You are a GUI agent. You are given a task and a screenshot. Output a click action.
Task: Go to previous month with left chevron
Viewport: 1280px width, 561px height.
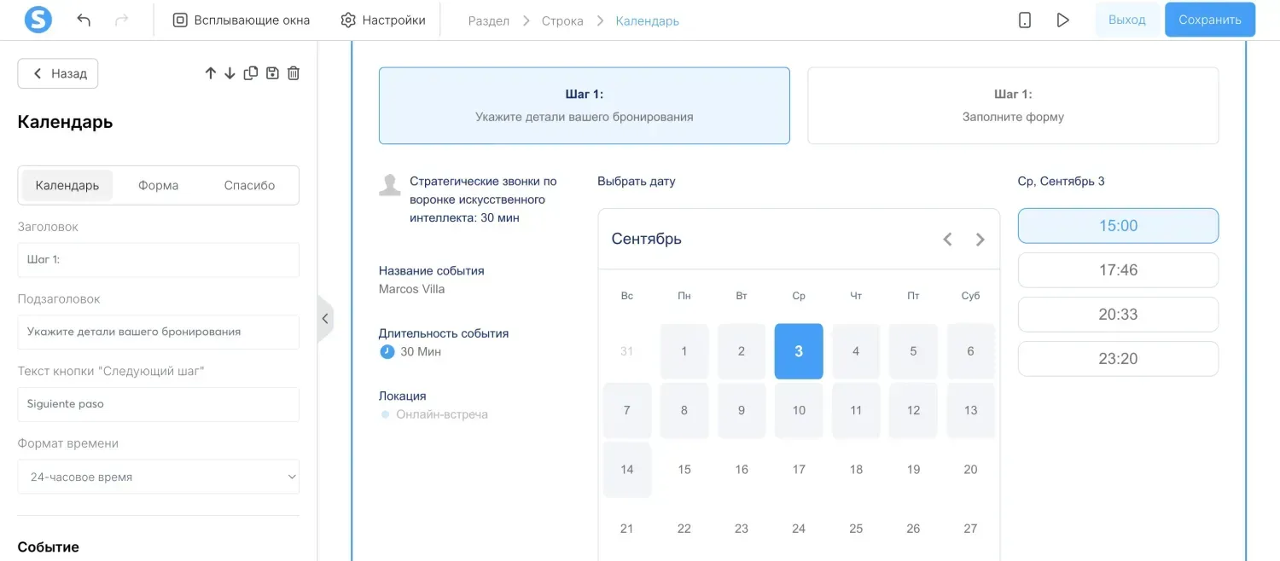point(947,240)
